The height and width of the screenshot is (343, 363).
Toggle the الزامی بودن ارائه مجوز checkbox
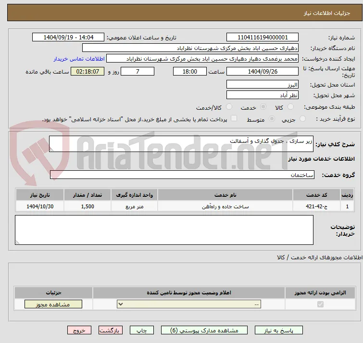click(320, 304)
